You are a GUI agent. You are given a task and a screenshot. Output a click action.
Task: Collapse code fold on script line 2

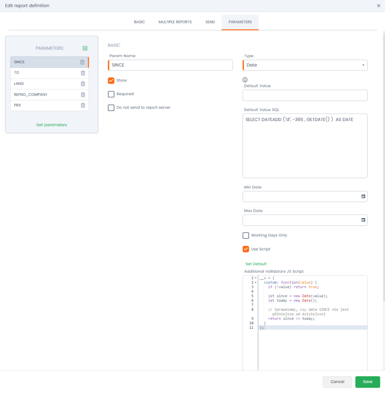(x=256, y=282)
